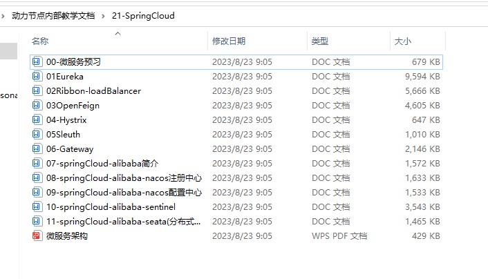The image size is (488, 279).
Task: Click the 微服务架构 PDF file icon
Action: (x=37, y=235)
